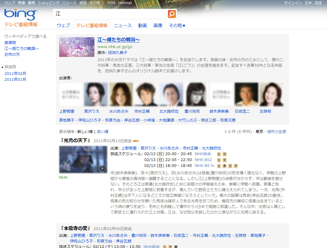Click the orange search magnifier button
Screen dimensions: 327x248
pyautogui.click(x=172, y=14)
